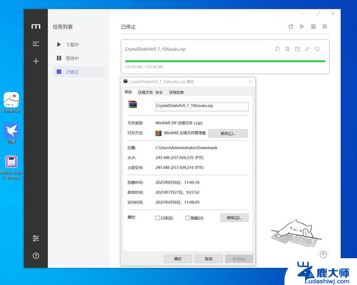Open task info for CrystalDiskInfo zip
The image size is (357, 285).
317,49
